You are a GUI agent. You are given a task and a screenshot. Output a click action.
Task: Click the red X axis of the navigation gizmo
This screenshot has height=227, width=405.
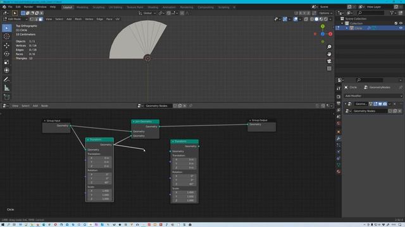point(330,34)
